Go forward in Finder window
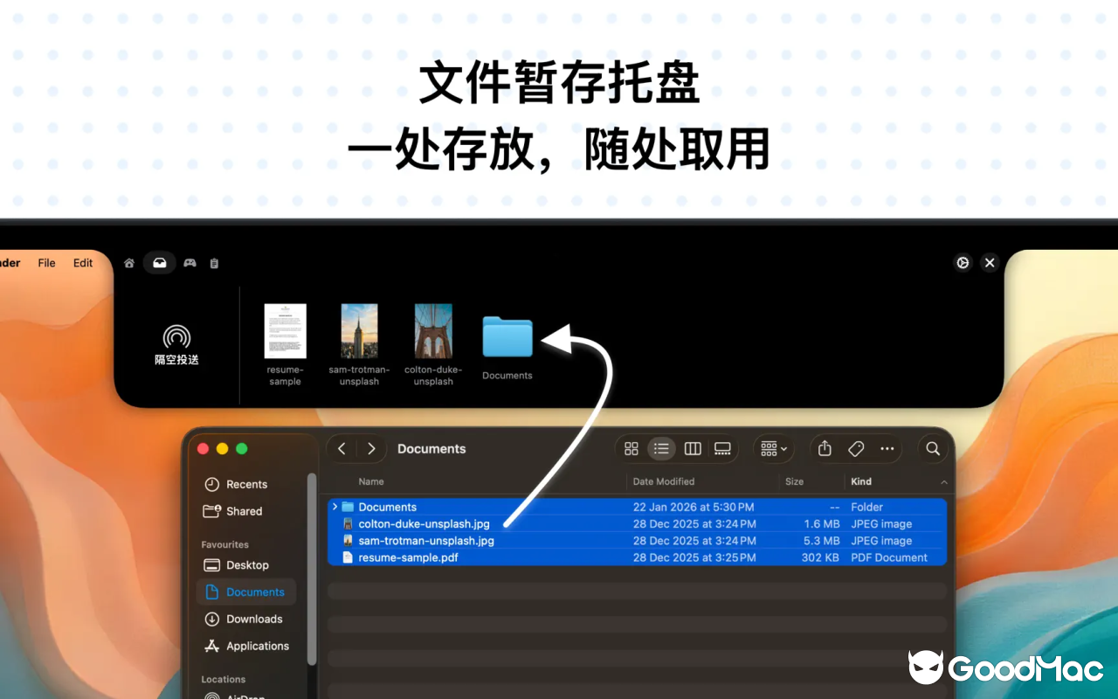Screen dimensions: 1118x699 pos(371,448)
